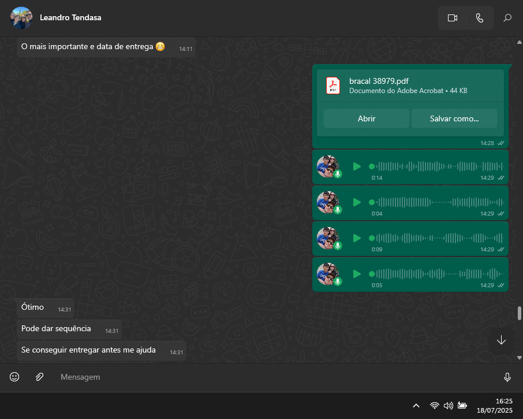Record a voice message with microphone
This screenshot has height=419, width=523.
pos(507,377)
